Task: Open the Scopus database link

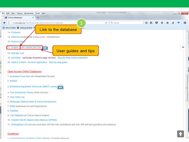Action: click(x=15, y=47)
